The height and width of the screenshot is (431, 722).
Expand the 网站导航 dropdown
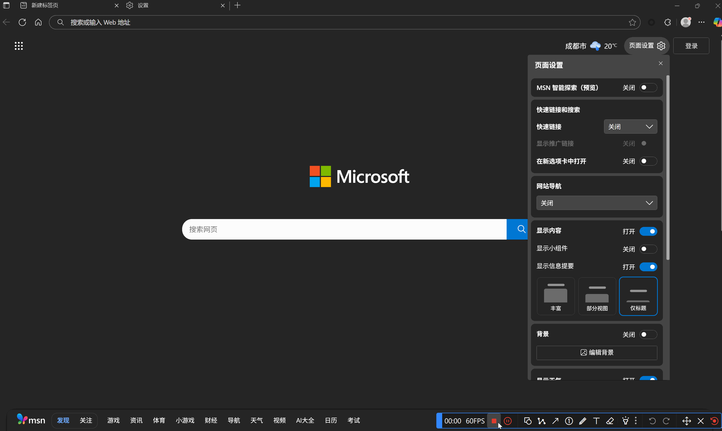597,203
